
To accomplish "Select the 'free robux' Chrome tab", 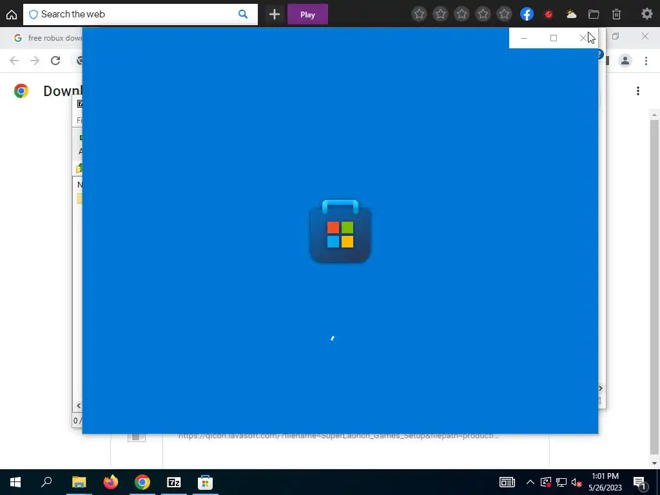I will (47, 38).
